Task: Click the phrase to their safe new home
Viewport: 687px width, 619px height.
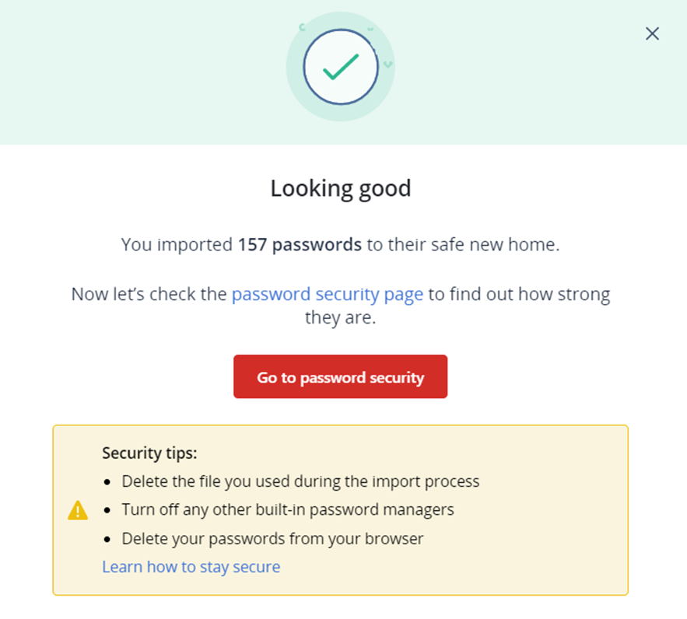Action: point(463,245)
